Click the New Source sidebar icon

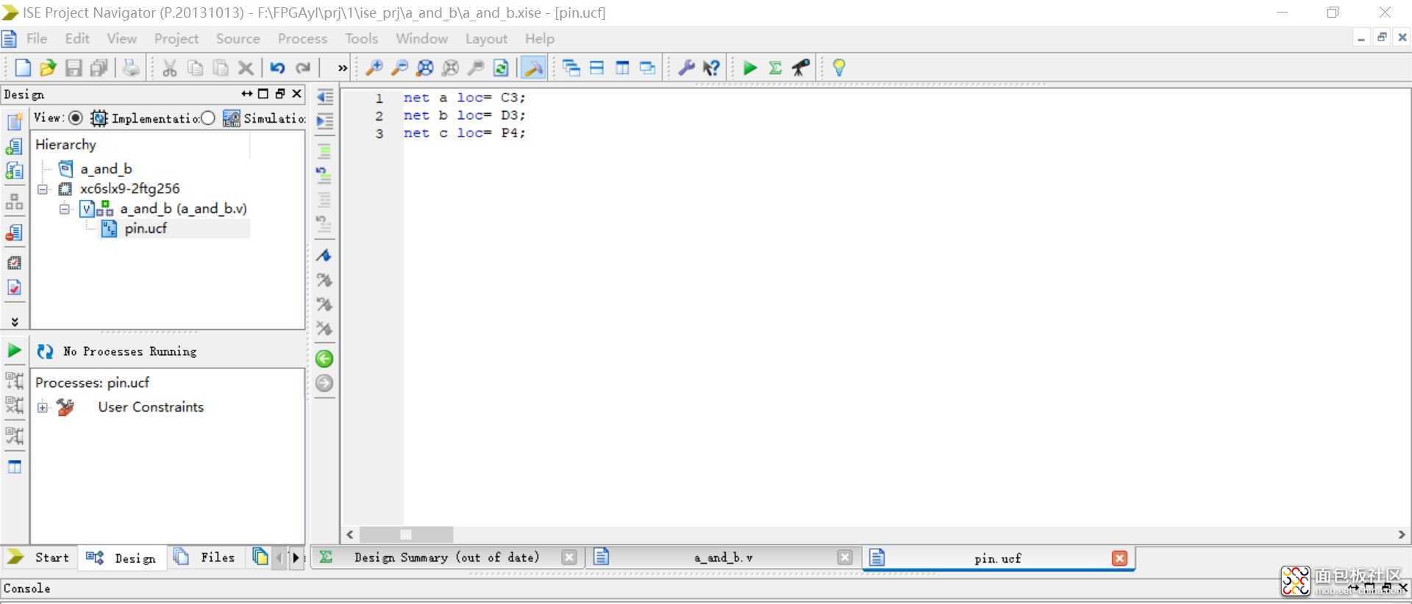pos(14,121)
